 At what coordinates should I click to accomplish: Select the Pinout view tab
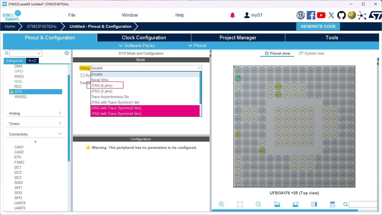(277, 53)
